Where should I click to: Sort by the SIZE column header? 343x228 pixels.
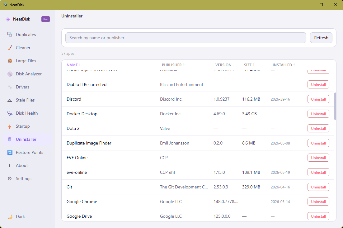tap(249, 65)
